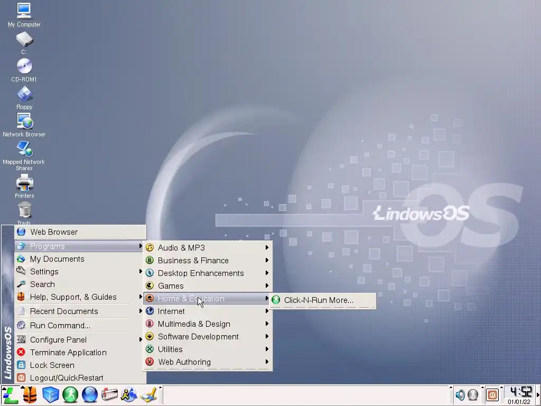The width and height of the screenshot is (541, 406).
Task: Open the My Computer desktop icon
Action: (24, 15)
